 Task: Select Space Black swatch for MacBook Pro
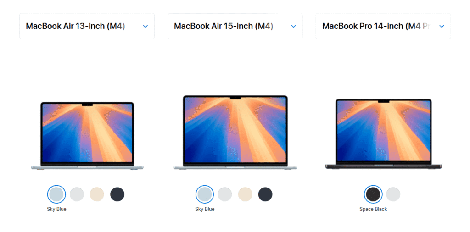[373, 194]
